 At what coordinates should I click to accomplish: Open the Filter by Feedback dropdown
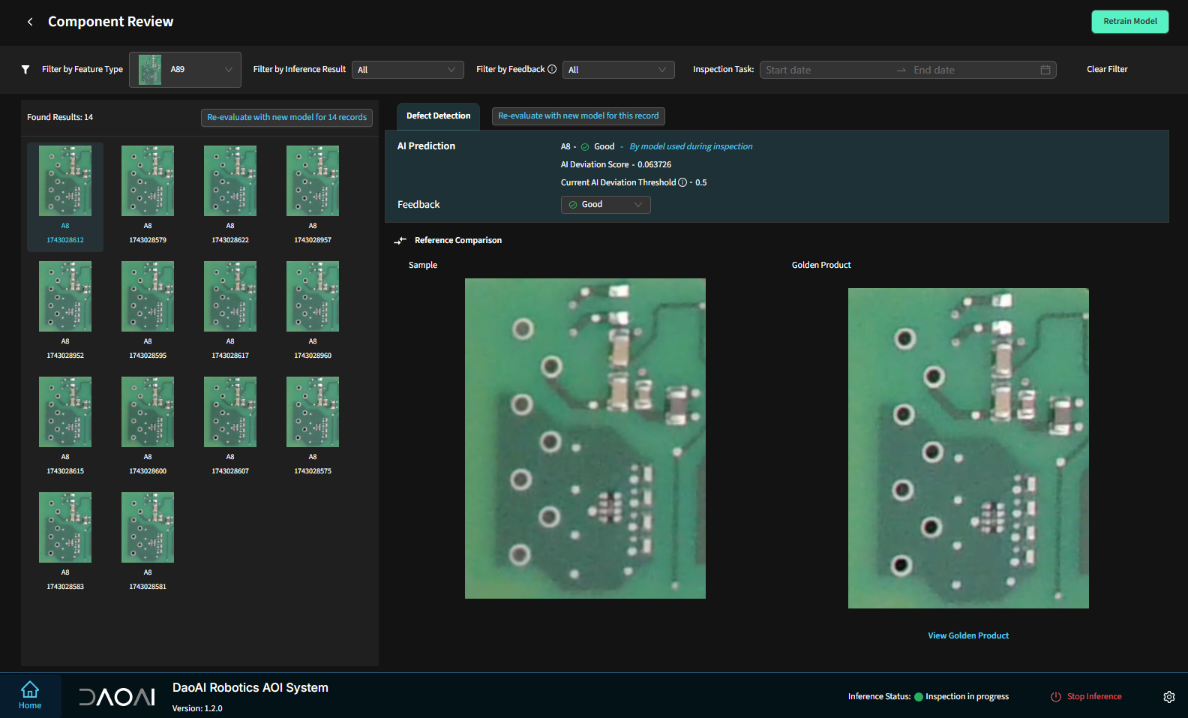(x=618, y=70)
